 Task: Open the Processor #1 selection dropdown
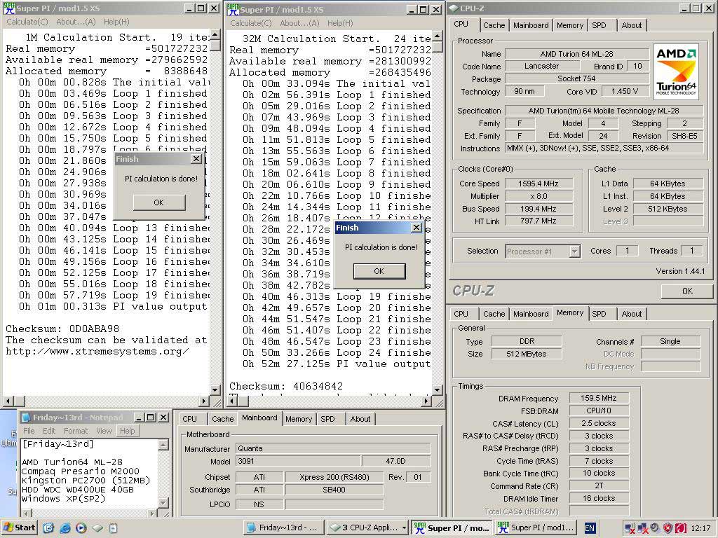[575, 251]
